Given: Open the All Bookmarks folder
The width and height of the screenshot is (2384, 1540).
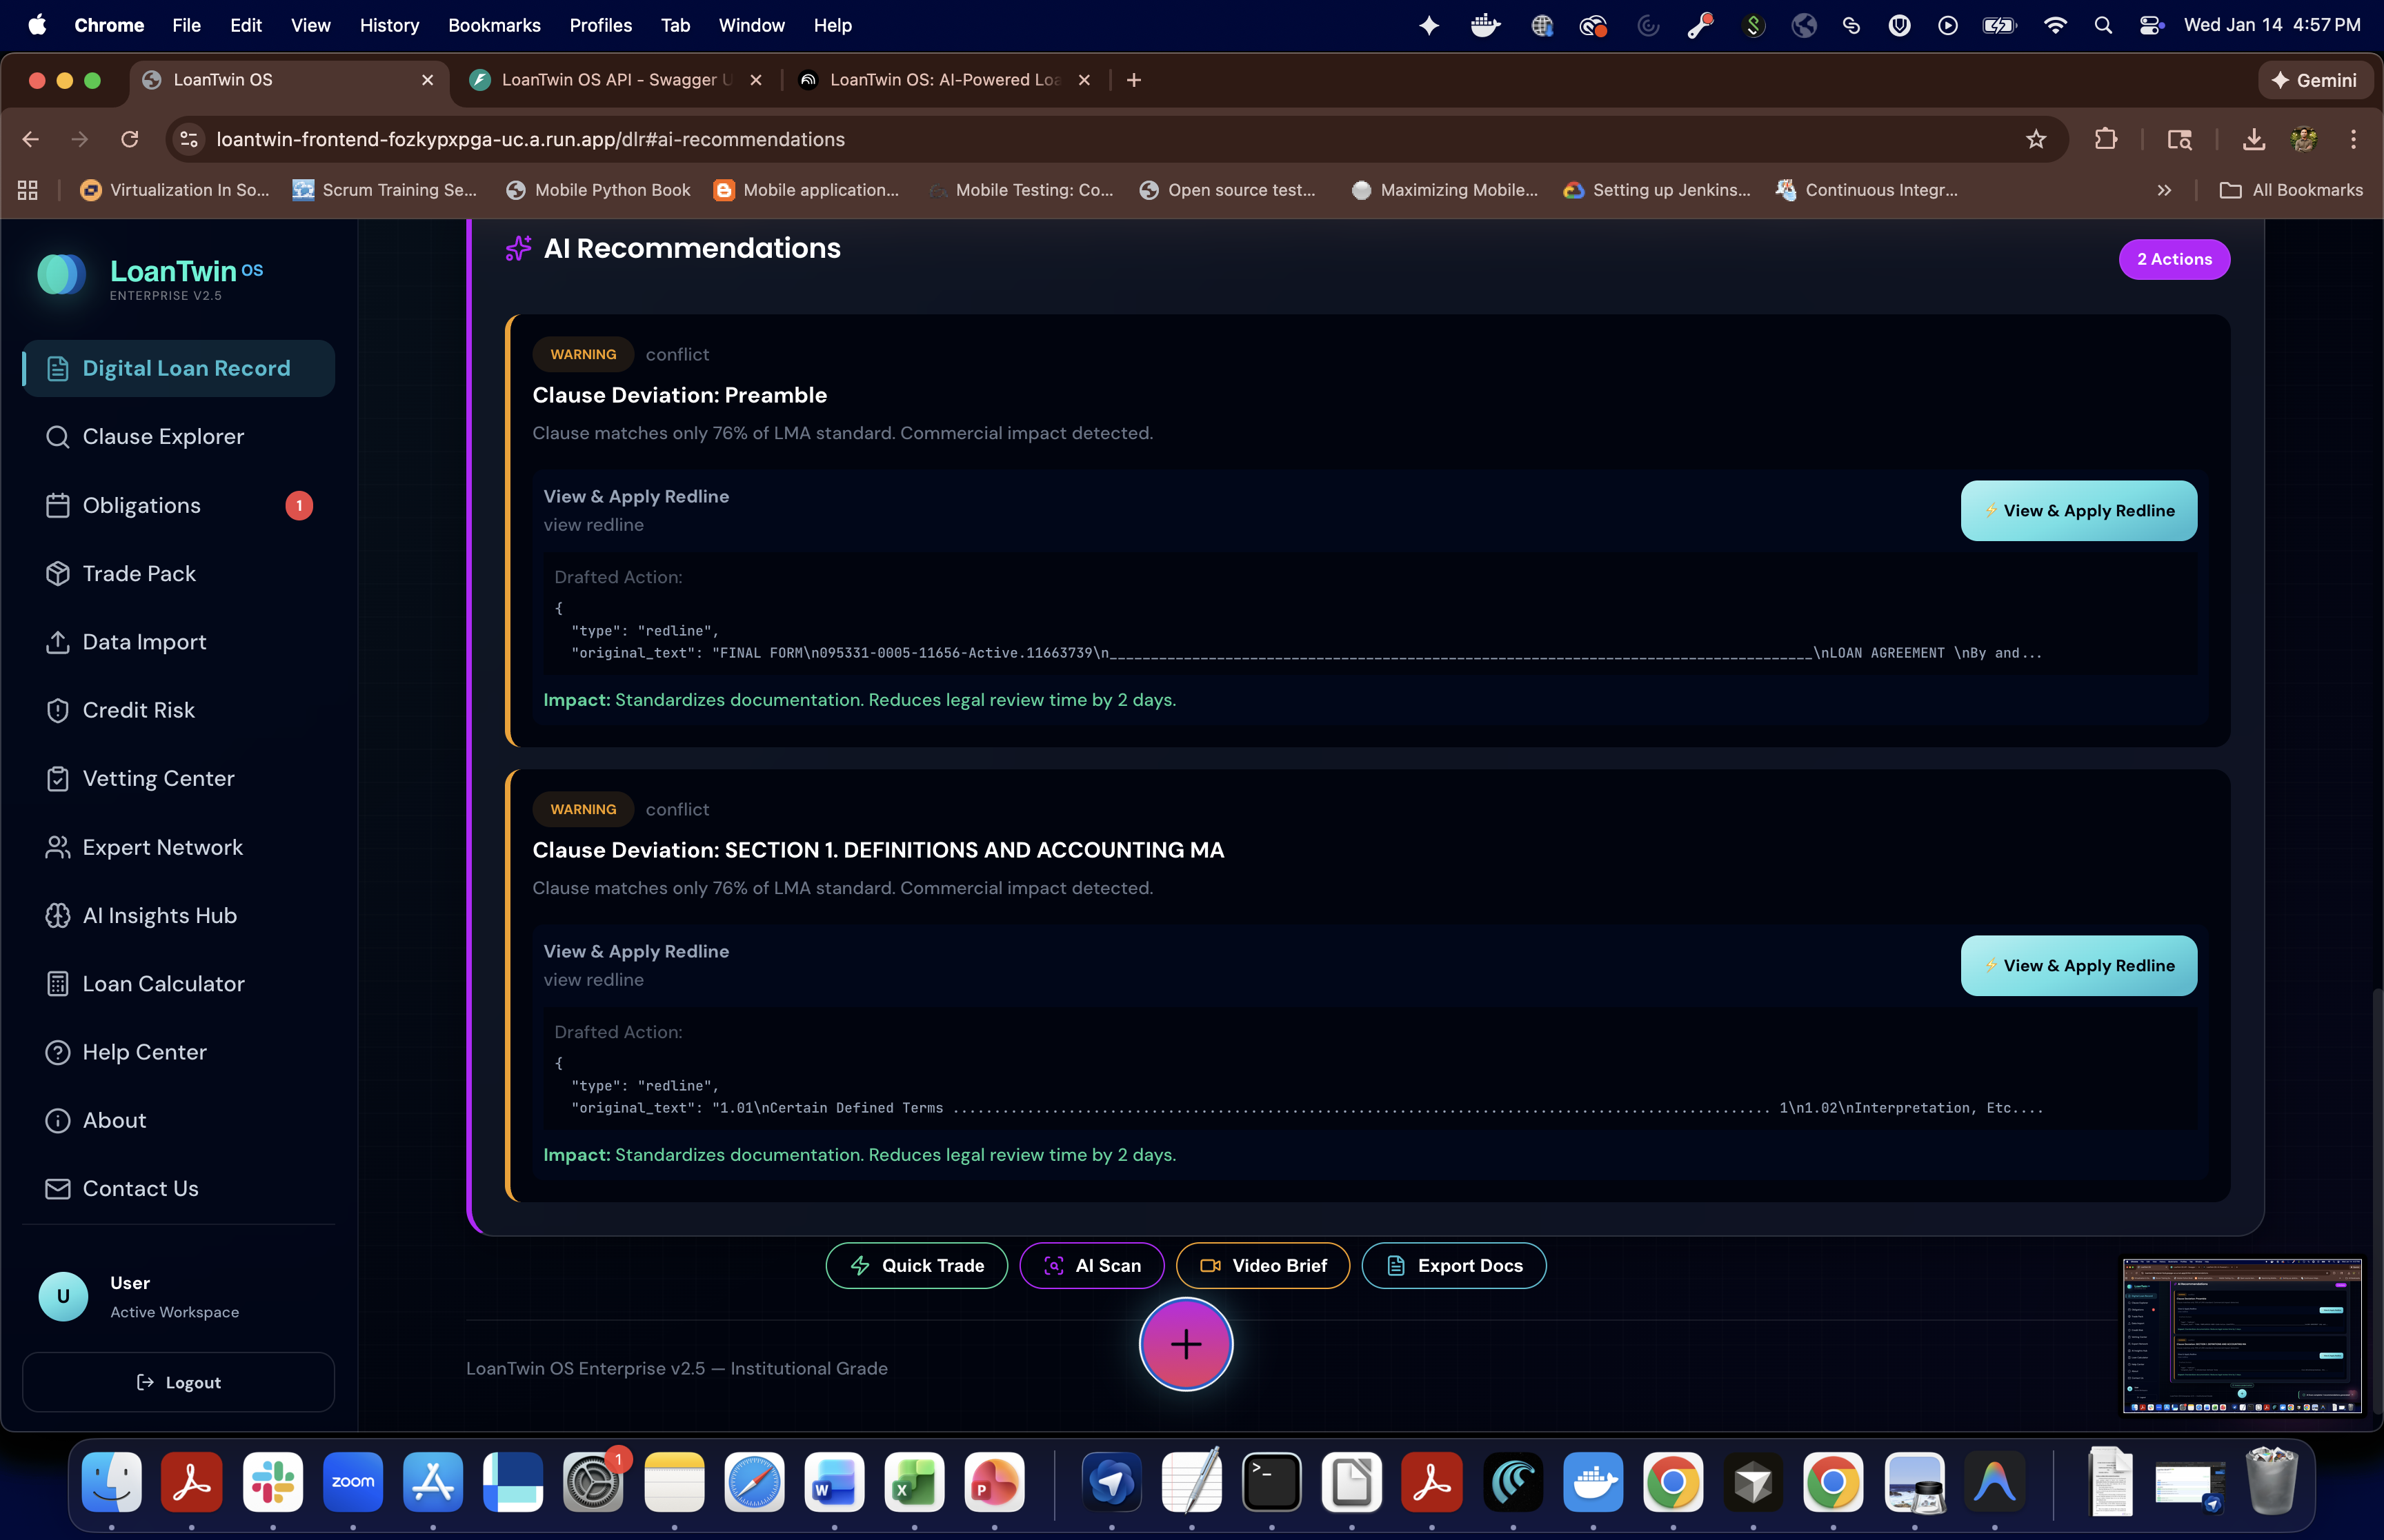Looking at the screenshot, I should 2291,190.
